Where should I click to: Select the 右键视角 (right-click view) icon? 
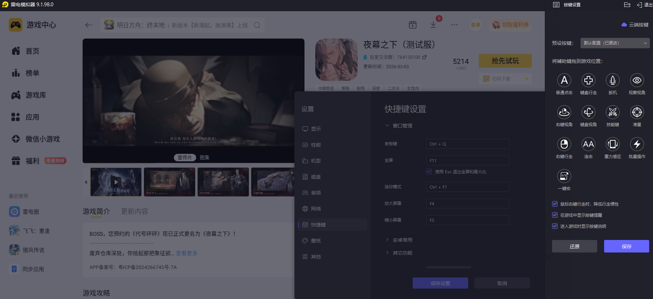(x=564, y=112)
